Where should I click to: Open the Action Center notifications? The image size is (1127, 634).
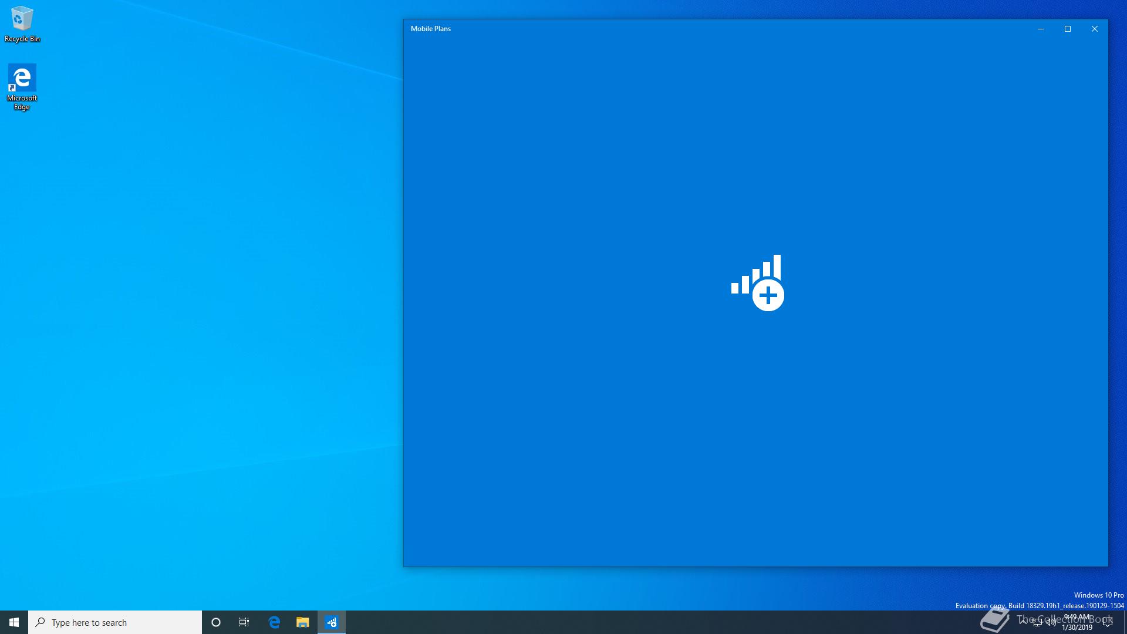click(1108, 622)
